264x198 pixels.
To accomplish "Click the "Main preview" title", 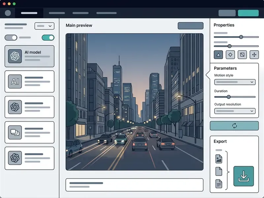I will 79,25.
